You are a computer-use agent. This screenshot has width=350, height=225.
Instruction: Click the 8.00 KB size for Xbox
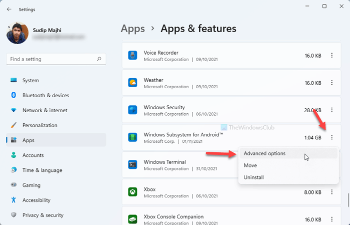[312, 192]
